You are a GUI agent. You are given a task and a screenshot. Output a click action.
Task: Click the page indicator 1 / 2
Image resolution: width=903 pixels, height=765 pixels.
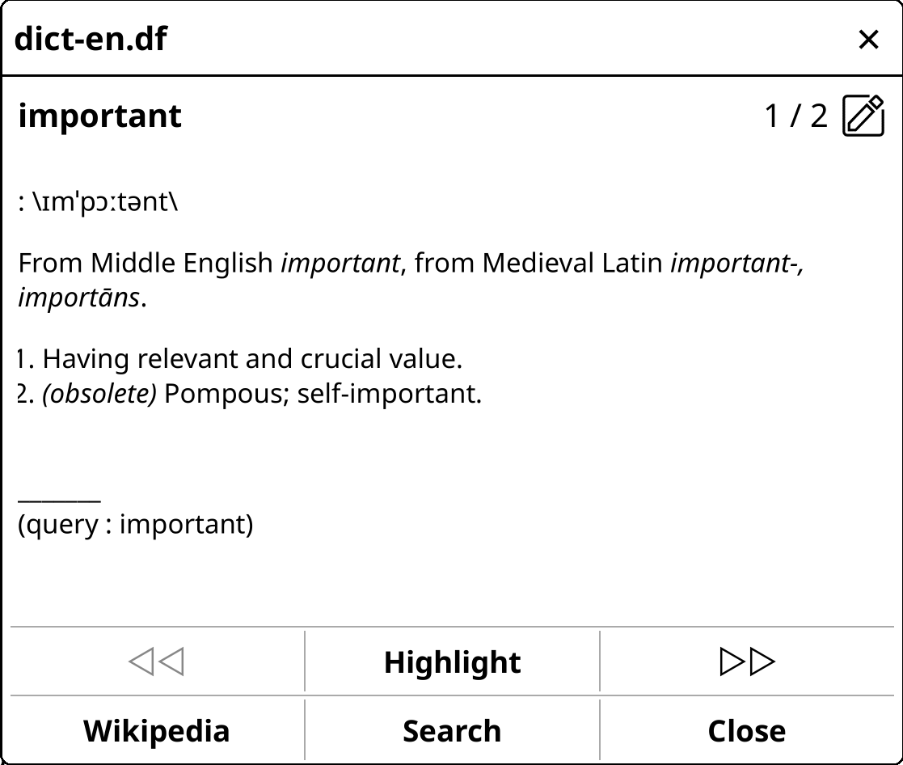coord(796,115)
